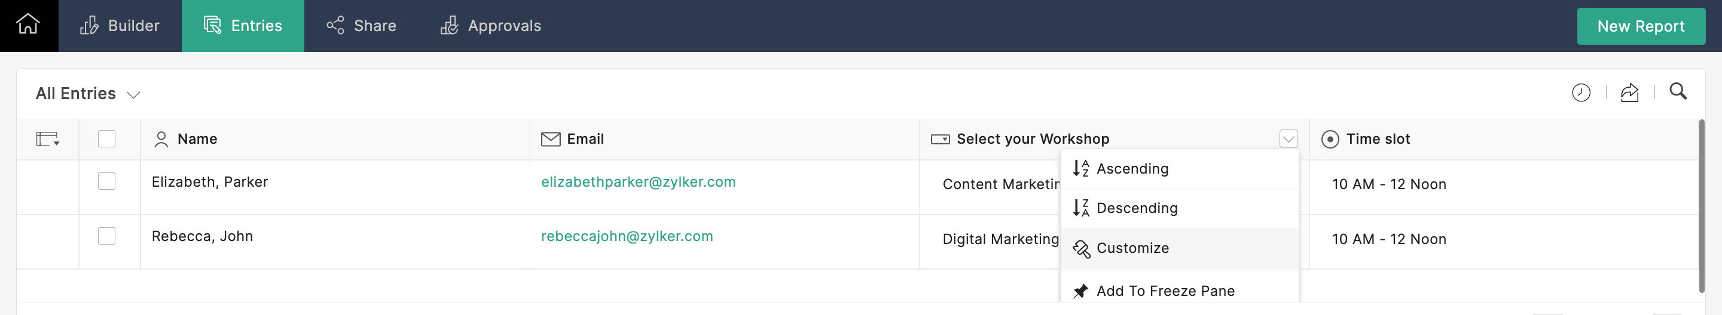Screen dimensions: 1722x315
Task: Switch to the Builder tab
Action: [120, 26]
